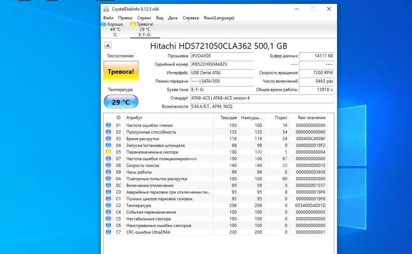The height and width of the screenshot is (254, 412).
Task: Open the Сервис menu
Action: (144, 18)
